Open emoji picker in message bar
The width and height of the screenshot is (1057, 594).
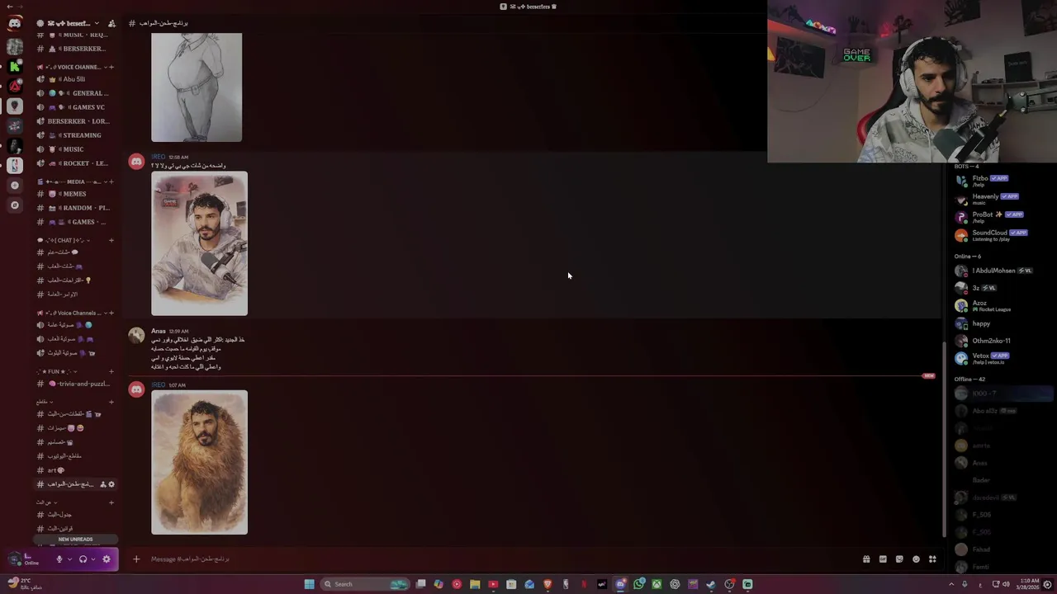tap(916, 559)
